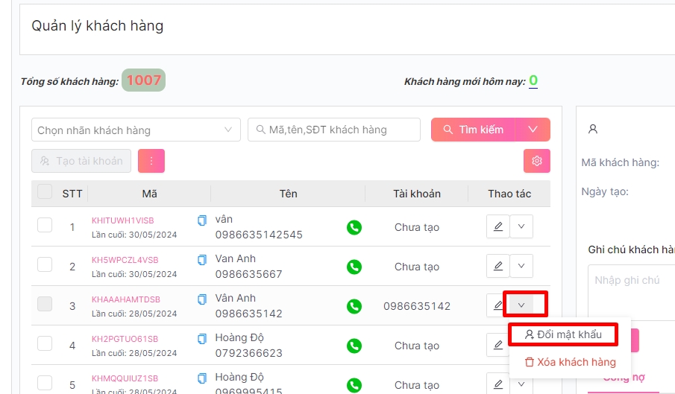Viewport: 675px width, 394px height.
Task: Edit customer row 1 with pencil icon
Action: click(497, 227)
